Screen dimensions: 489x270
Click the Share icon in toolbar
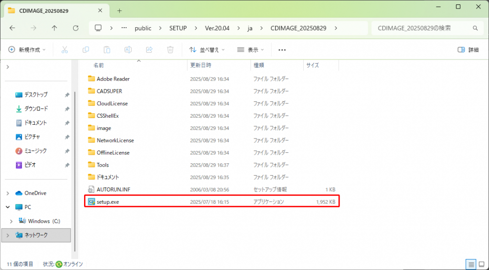(x=149, y=50)
